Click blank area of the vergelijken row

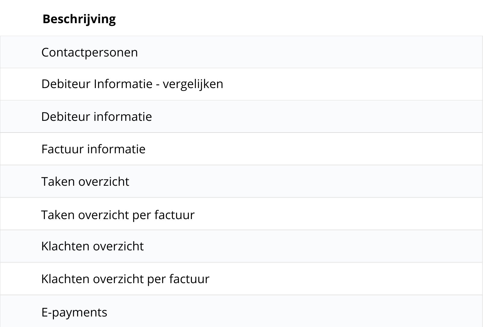331,84
